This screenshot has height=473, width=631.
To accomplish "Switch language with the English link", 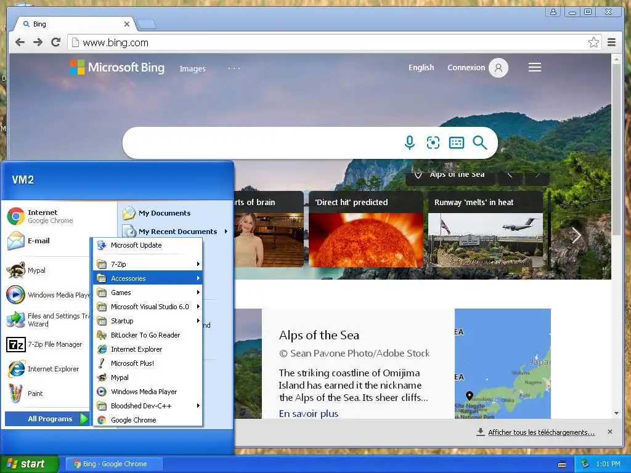I will tap(421, 68).
